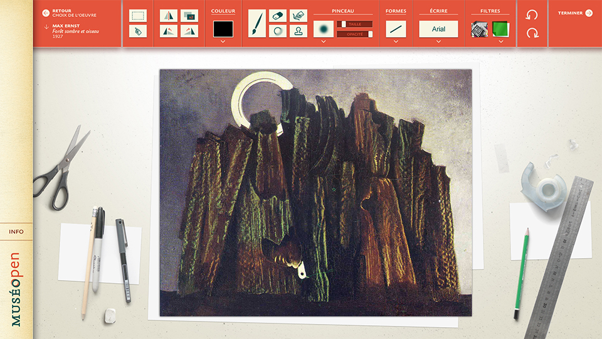Rotate image right with triangle icon
This screenshot has height=339, width=602.
click(x=189, y=31)
